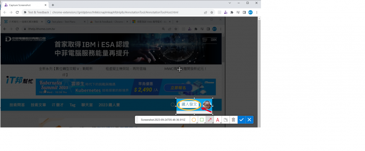Click 聊天室 in the captured page nav
Screen dimensions: 365x151
coord(87,105)
